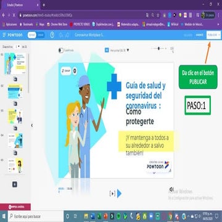
Task: Open the Powtoon hamburger menu
Action: point(4,35)
